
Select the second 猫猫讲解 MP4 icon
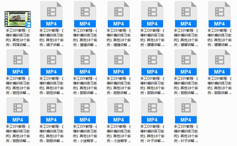pos(119,15)
